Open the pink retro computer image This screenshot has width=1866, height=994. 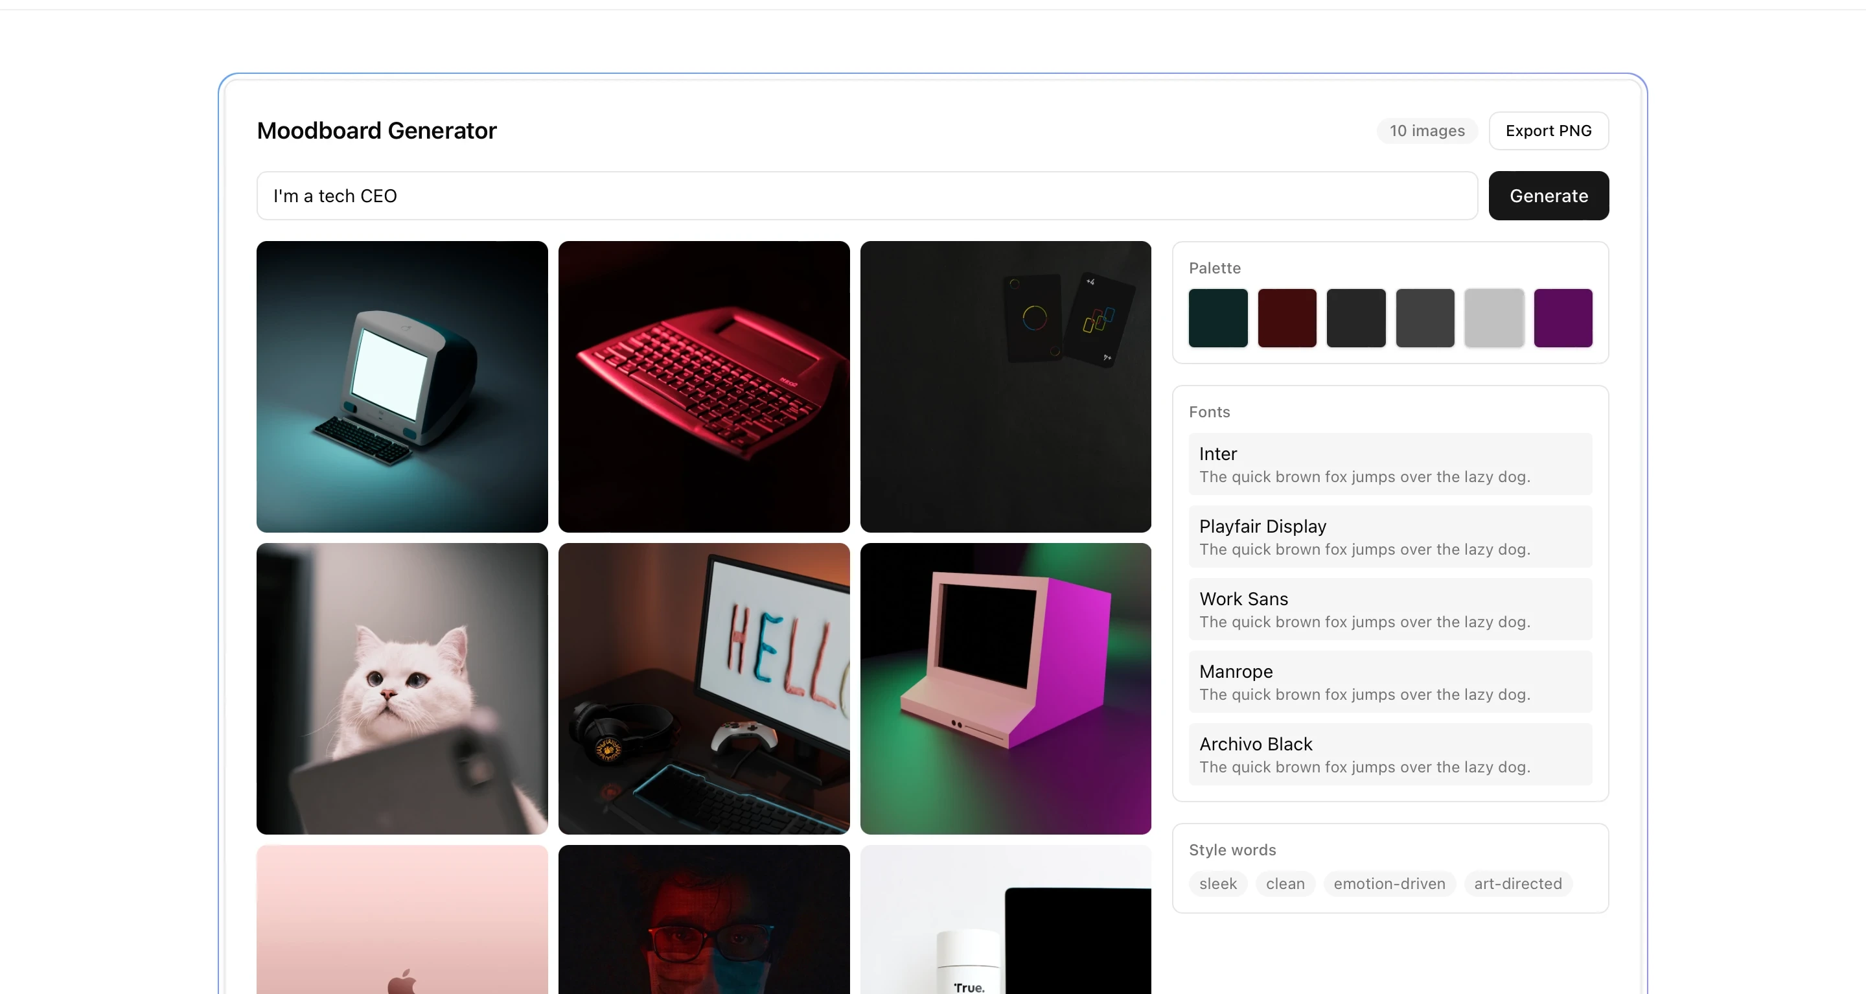[1006, 688]
